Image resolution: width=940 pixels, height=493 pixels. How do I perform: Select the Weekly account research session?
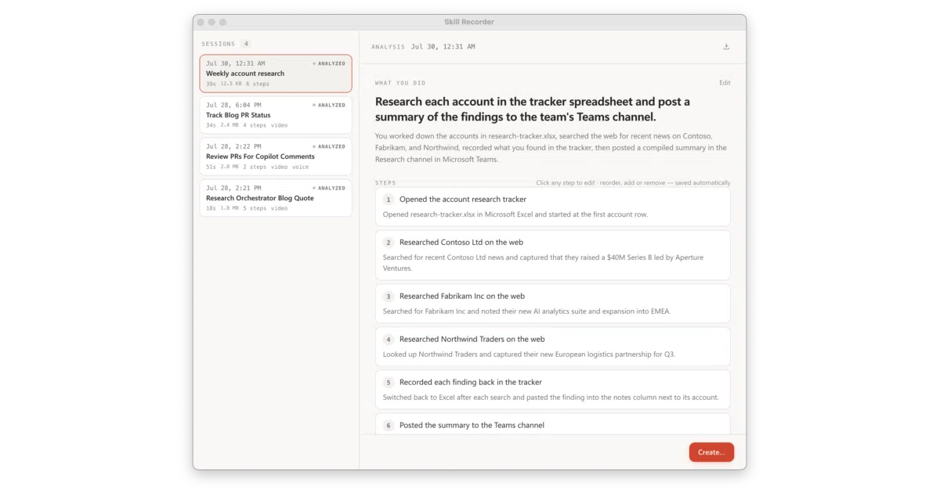276,74
